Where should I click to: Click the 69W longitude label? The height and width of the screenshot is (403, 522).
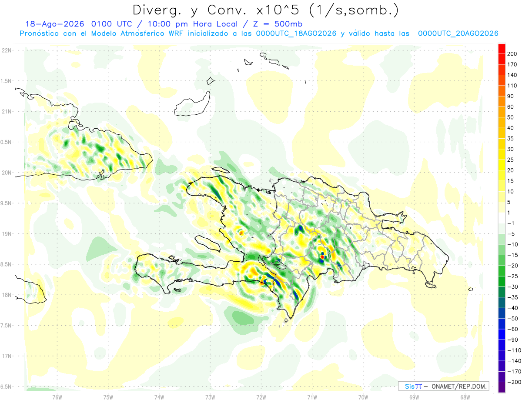(414, 397)
